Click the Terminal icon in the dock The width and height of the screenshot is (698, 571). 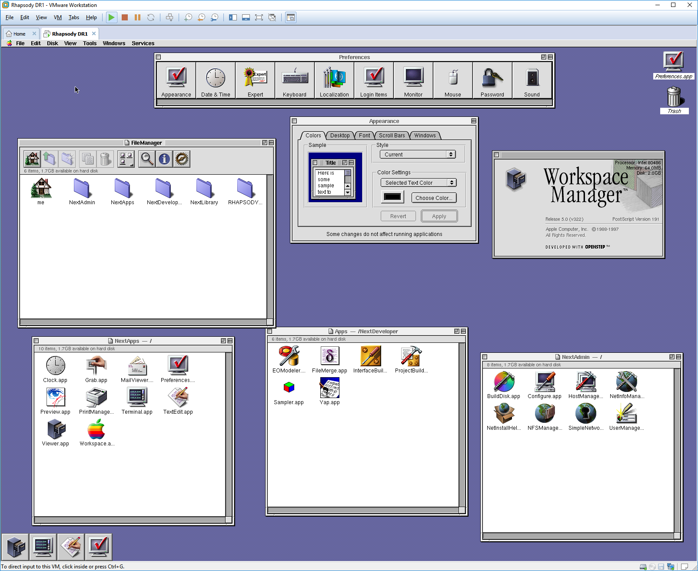click(43, 547)
